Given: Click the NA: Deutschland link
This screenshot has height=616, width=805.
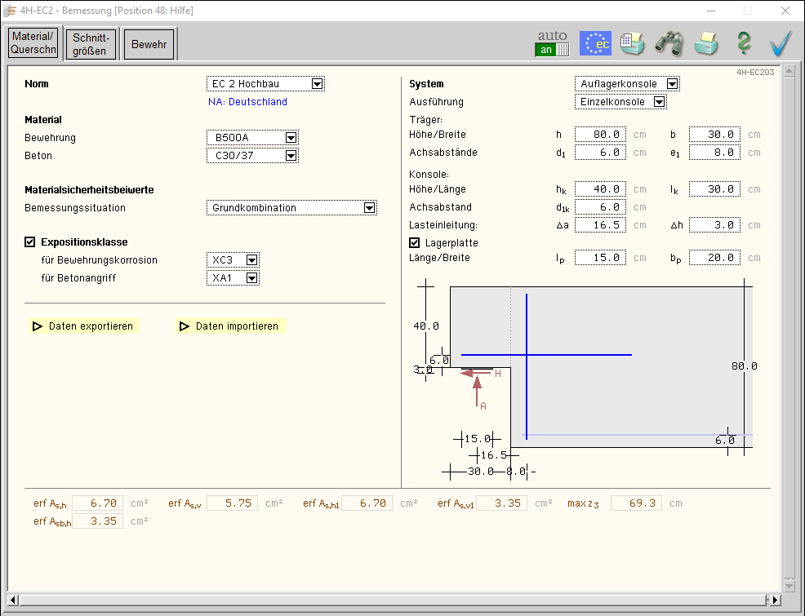Looking at the screenshot, I should (x=248, y=102).
